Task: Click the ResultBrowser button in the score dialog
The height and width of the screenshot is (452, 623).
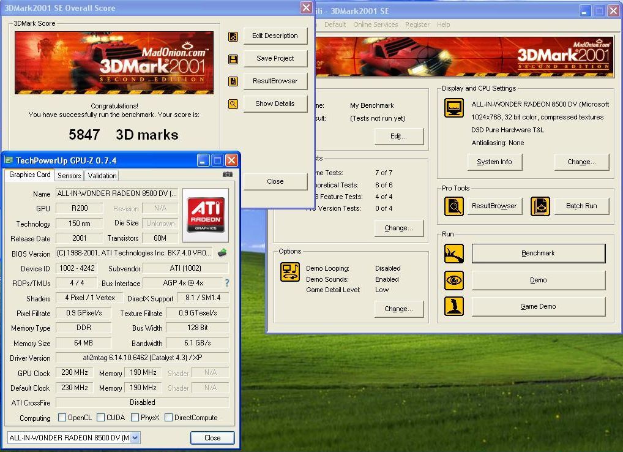Action: pyautogui.click(x=275, y=81)
